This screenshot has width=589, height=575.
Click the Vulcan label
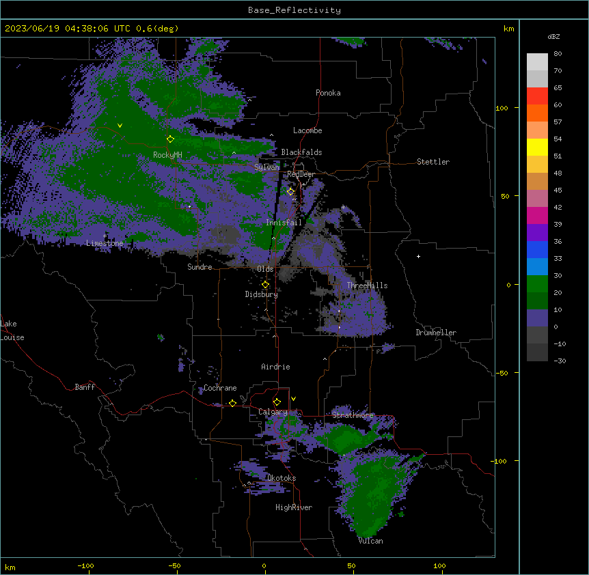[370, 541]
